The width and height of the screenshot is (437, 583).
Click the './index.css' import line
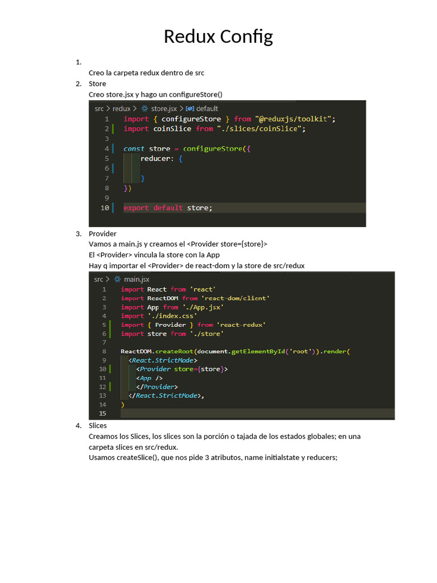pos(159,316)
